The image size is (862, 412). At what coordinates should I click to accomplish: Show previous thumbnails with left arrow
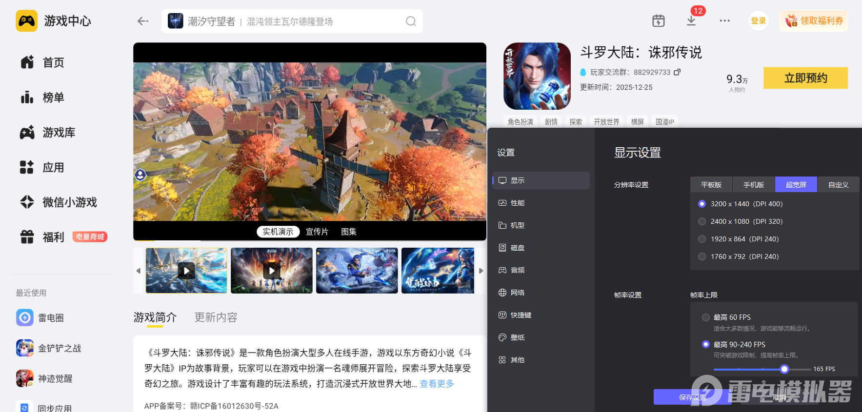139,271
